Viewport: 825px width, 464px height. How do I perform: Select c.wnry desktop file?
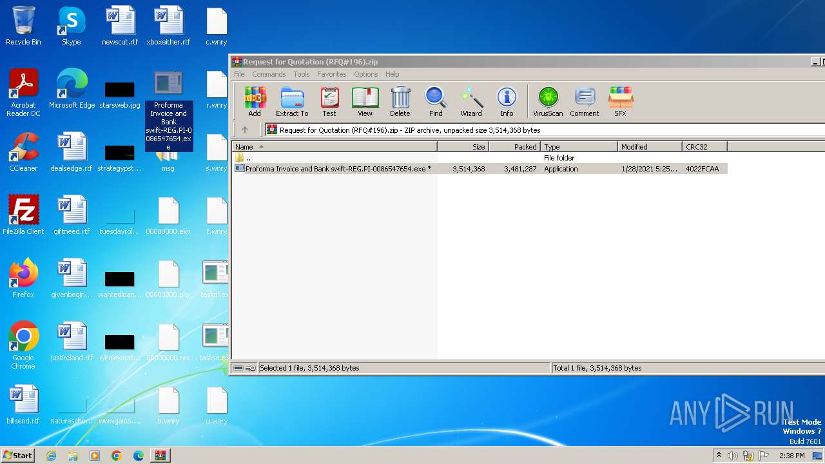[217, 26]
